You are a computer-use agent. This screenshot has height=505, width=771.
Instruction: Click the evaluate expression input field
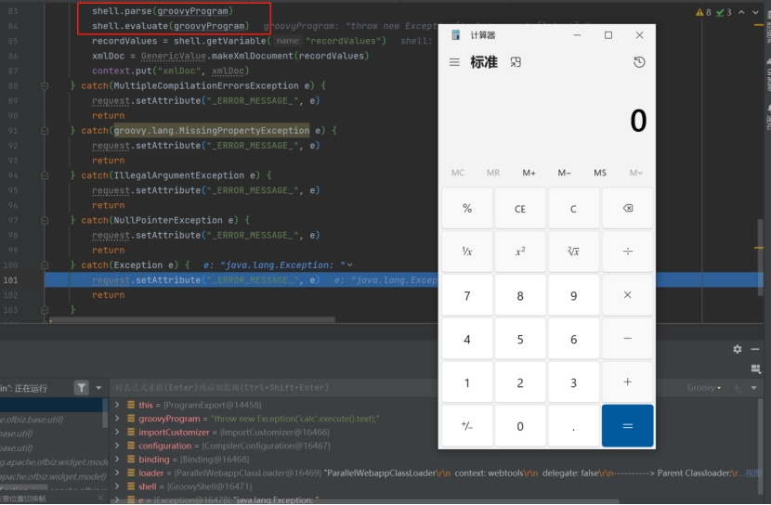tap(273, 388)
